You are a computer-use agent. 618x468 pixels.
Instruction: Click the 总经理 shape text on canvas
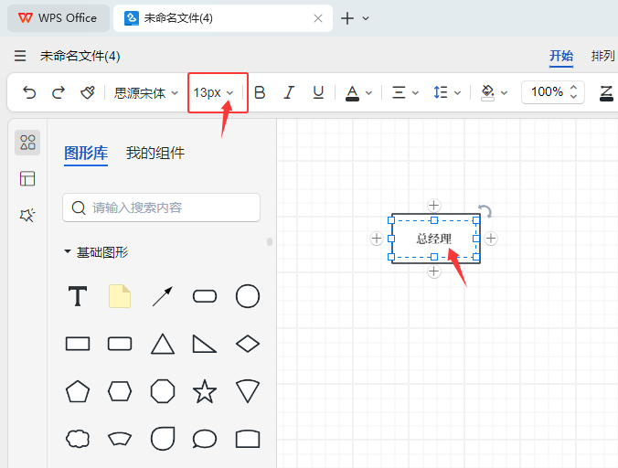(434, 239)
